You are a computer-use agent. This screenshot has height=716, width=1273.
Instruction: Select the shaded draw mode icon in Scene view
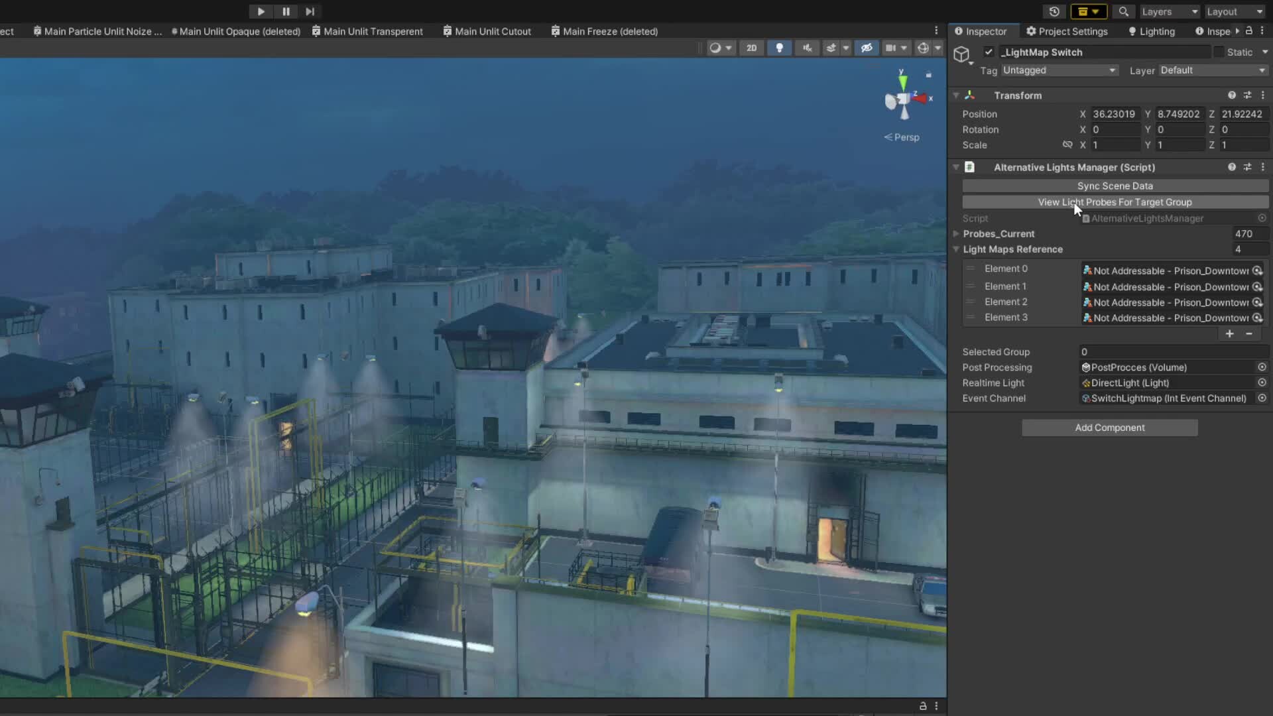click(716, 48)
